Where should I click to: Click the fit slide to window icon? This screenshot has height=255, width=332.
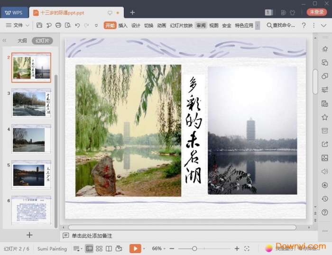click(247, 248)
